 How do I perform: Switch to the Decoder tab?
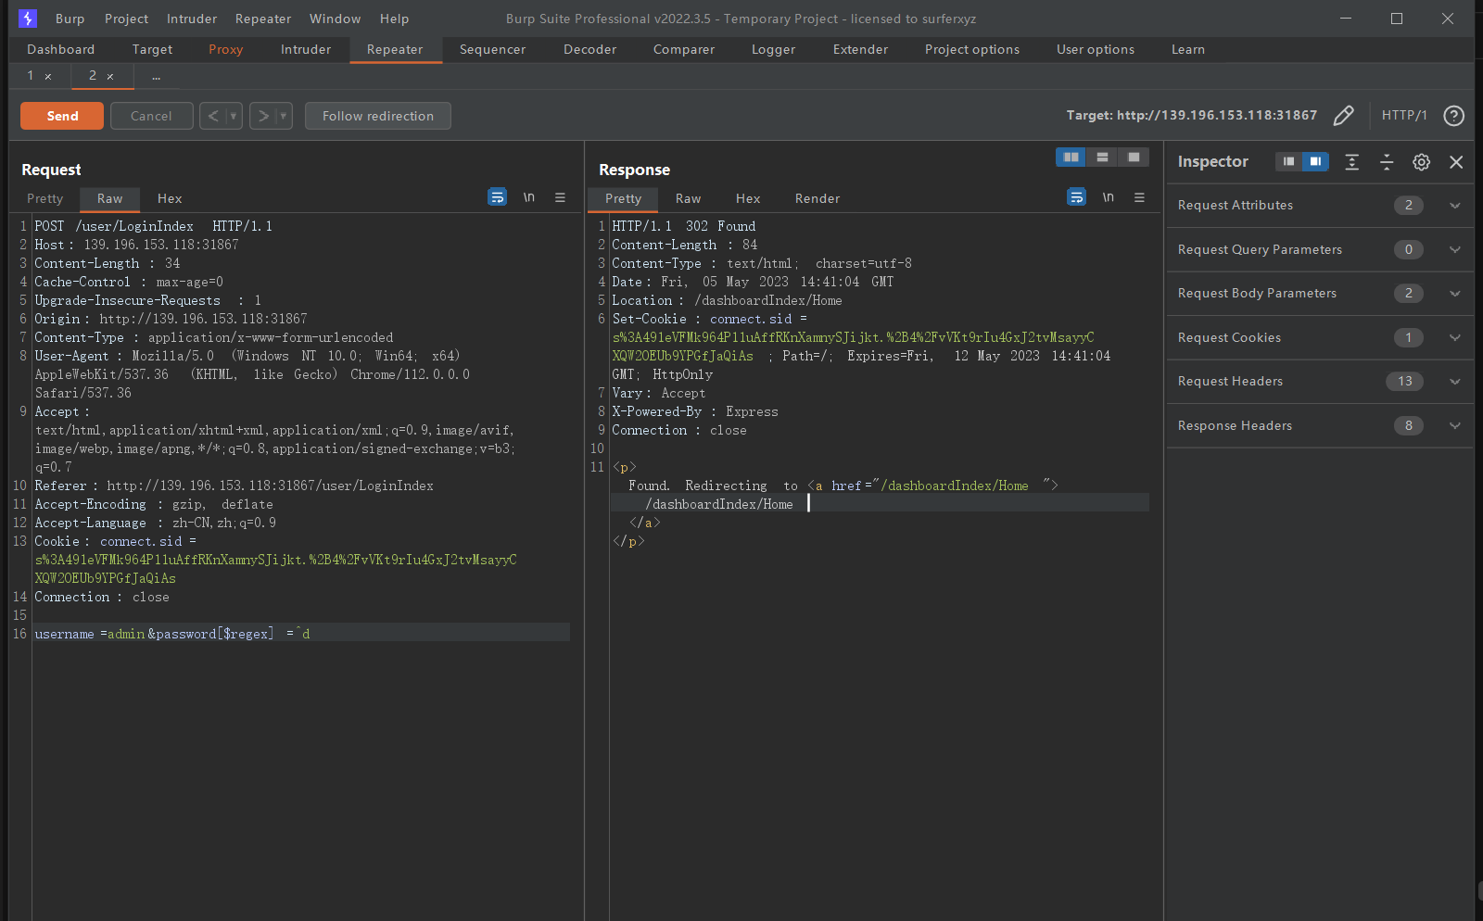point(589,49)
